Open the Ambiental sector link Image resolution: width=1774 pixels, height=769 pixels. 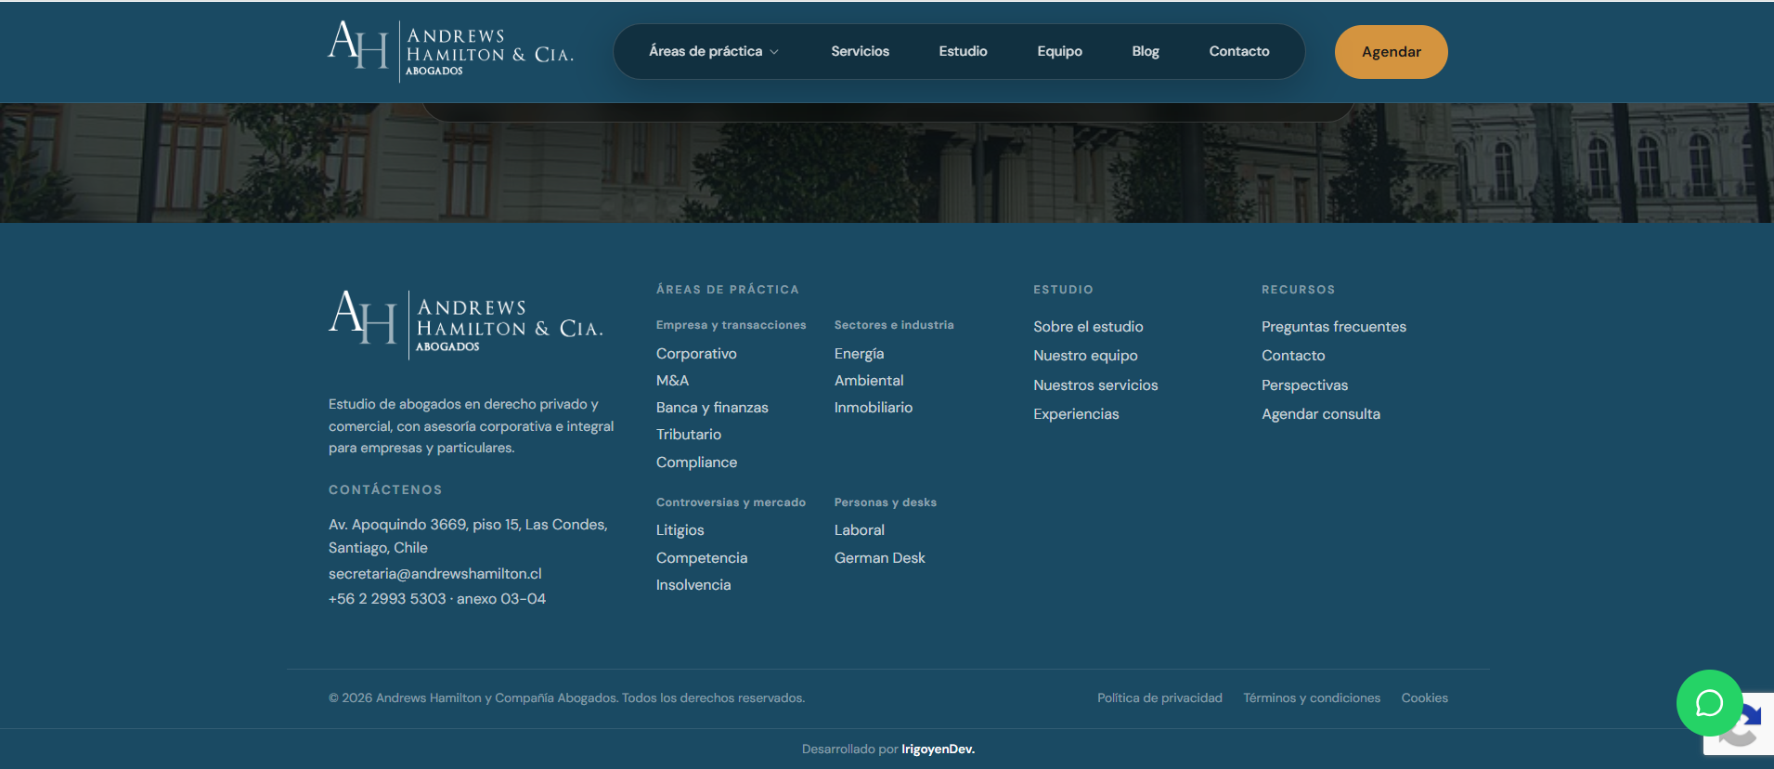tap(869, 381)
